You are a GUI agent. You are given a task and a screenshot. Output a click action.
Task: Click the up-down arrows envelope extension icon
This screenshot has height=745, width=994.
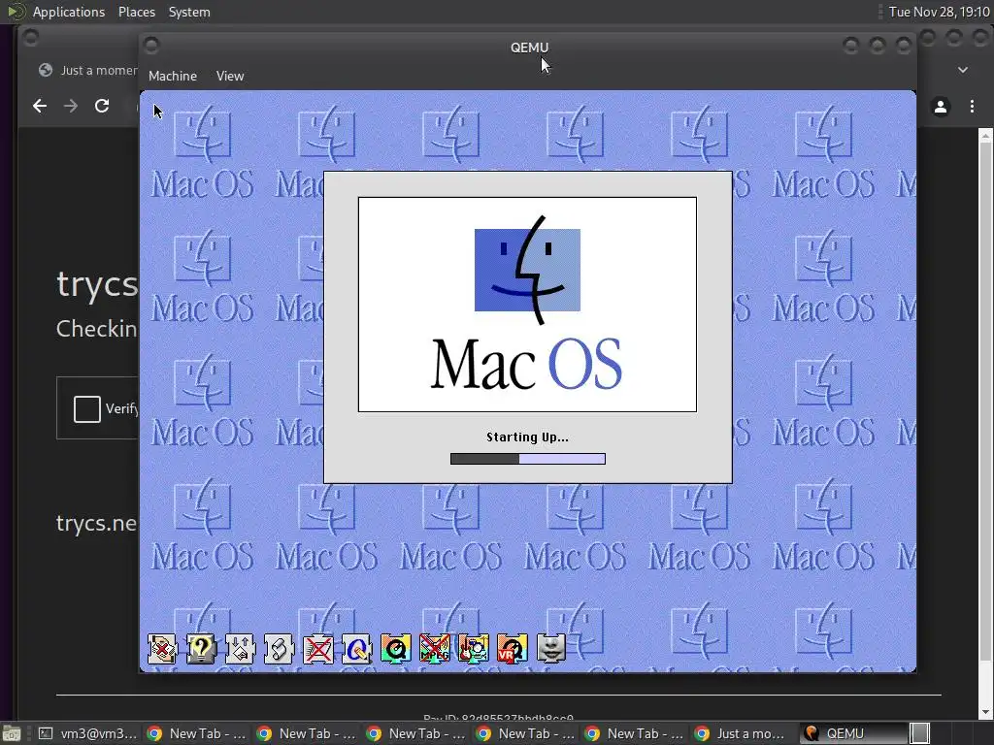tap(241, 649)
